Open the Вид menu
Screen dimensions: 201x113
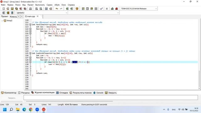[24, 5]
